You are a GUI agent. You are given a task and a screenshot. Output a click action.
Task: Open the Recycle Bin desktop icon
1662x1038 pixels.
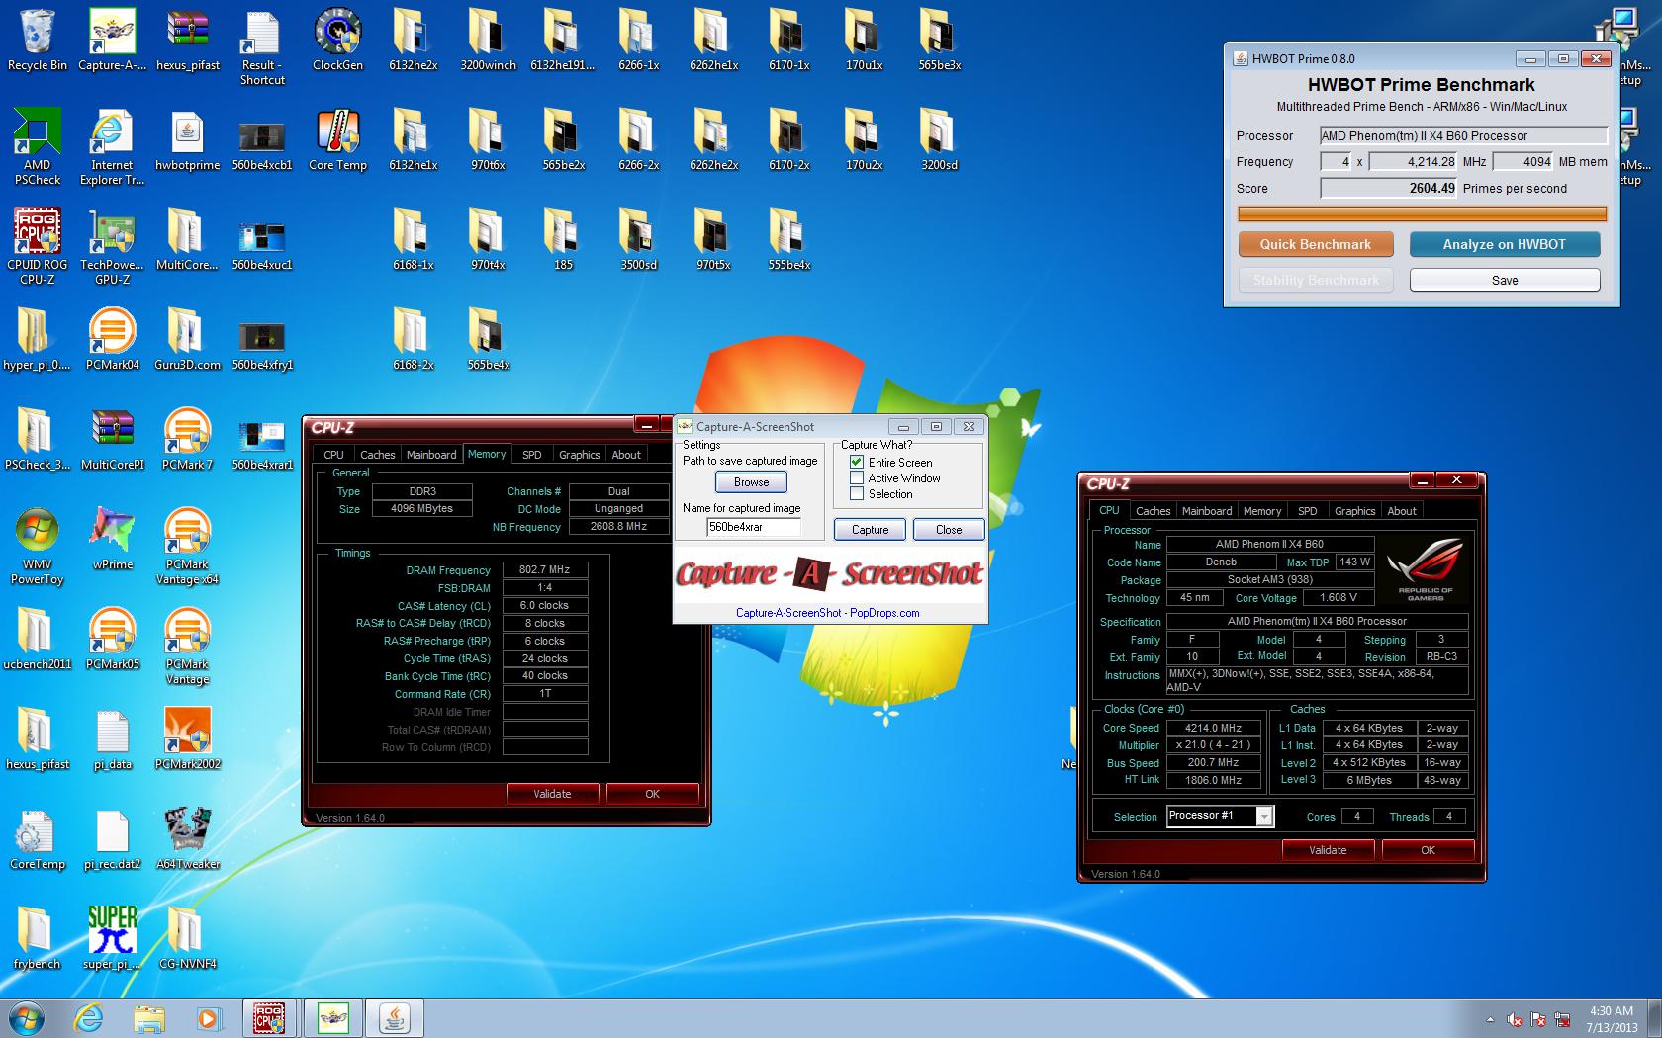37,41
